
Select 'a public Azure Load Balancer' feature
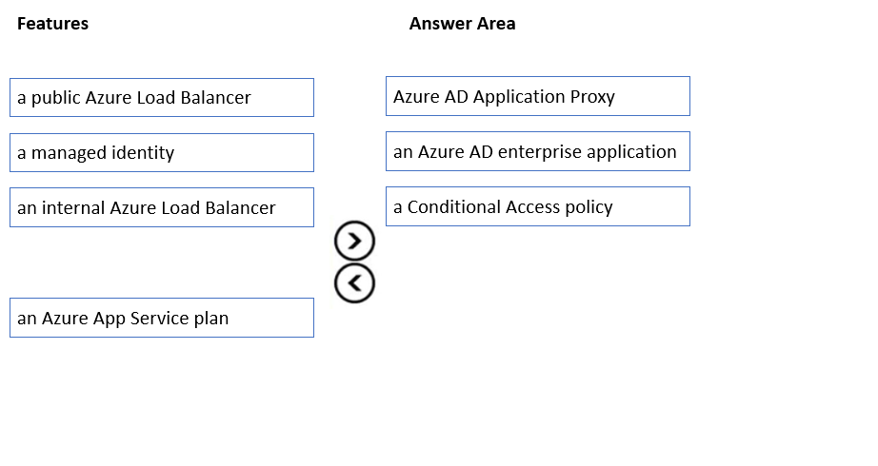click(162, 98)
